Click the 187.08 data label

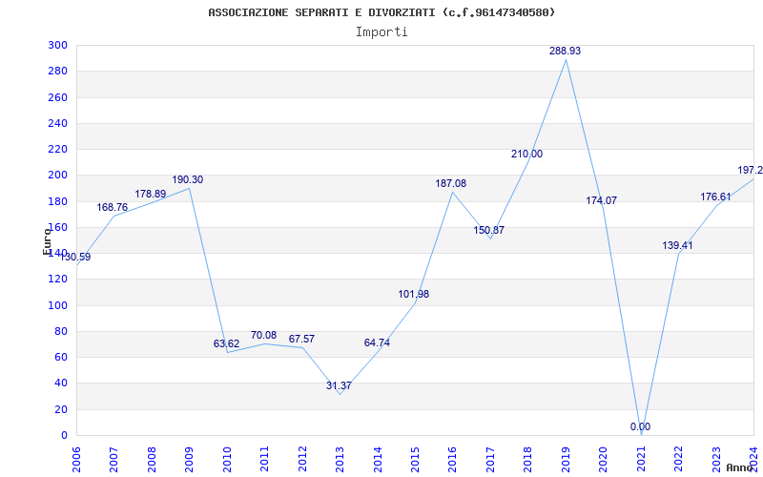[x=450, y=183]
